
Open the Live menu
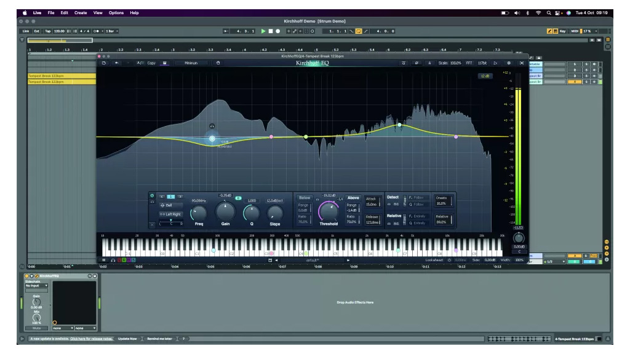[x=37, y=13]
